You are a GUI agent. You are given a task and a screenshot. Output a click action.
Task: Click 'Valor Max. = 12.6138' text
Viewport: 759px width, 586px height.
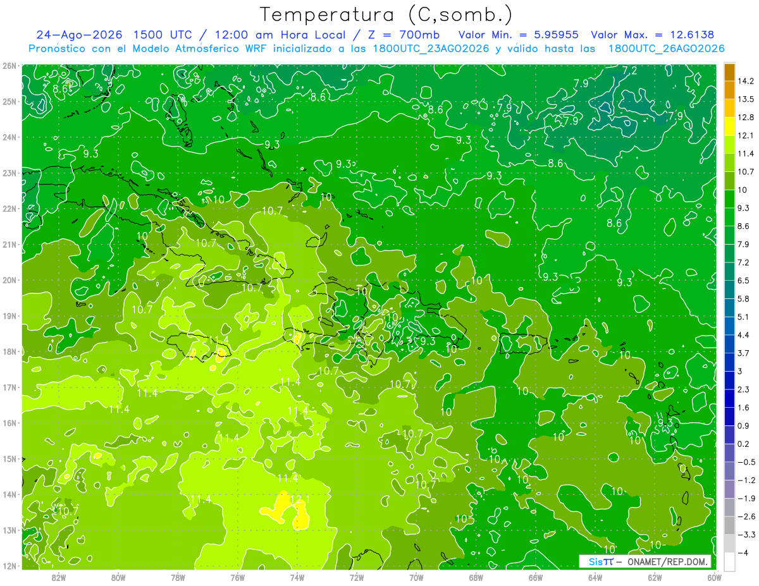[x=653, y=35]
